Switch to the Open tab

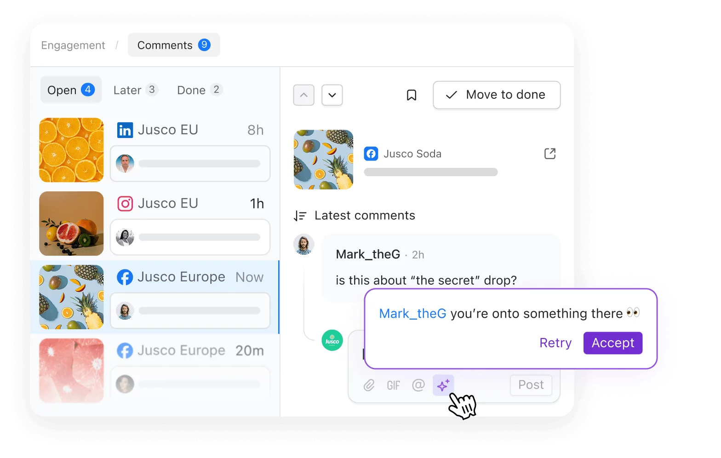coord(71,90)
